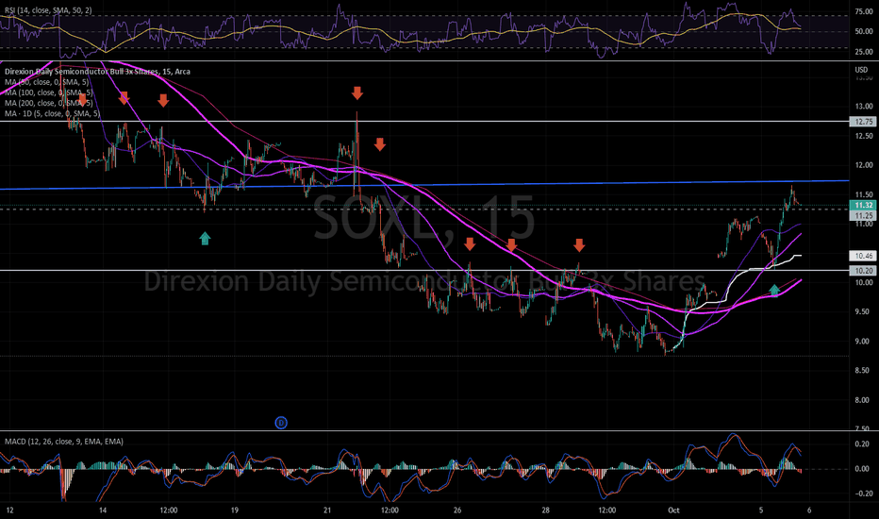Select the MA · 1D (5, close) indicator legend
The width and height of the screenshot is (879, 519).
[53, 114]
